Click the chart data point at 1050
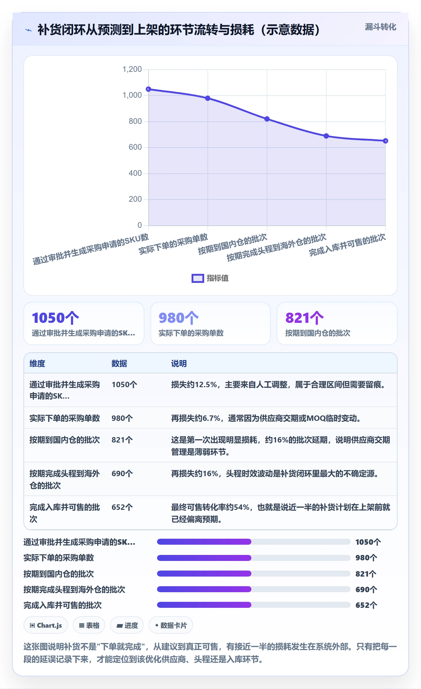Viewport: 421px width, 689px height. (x=148, y=89)
